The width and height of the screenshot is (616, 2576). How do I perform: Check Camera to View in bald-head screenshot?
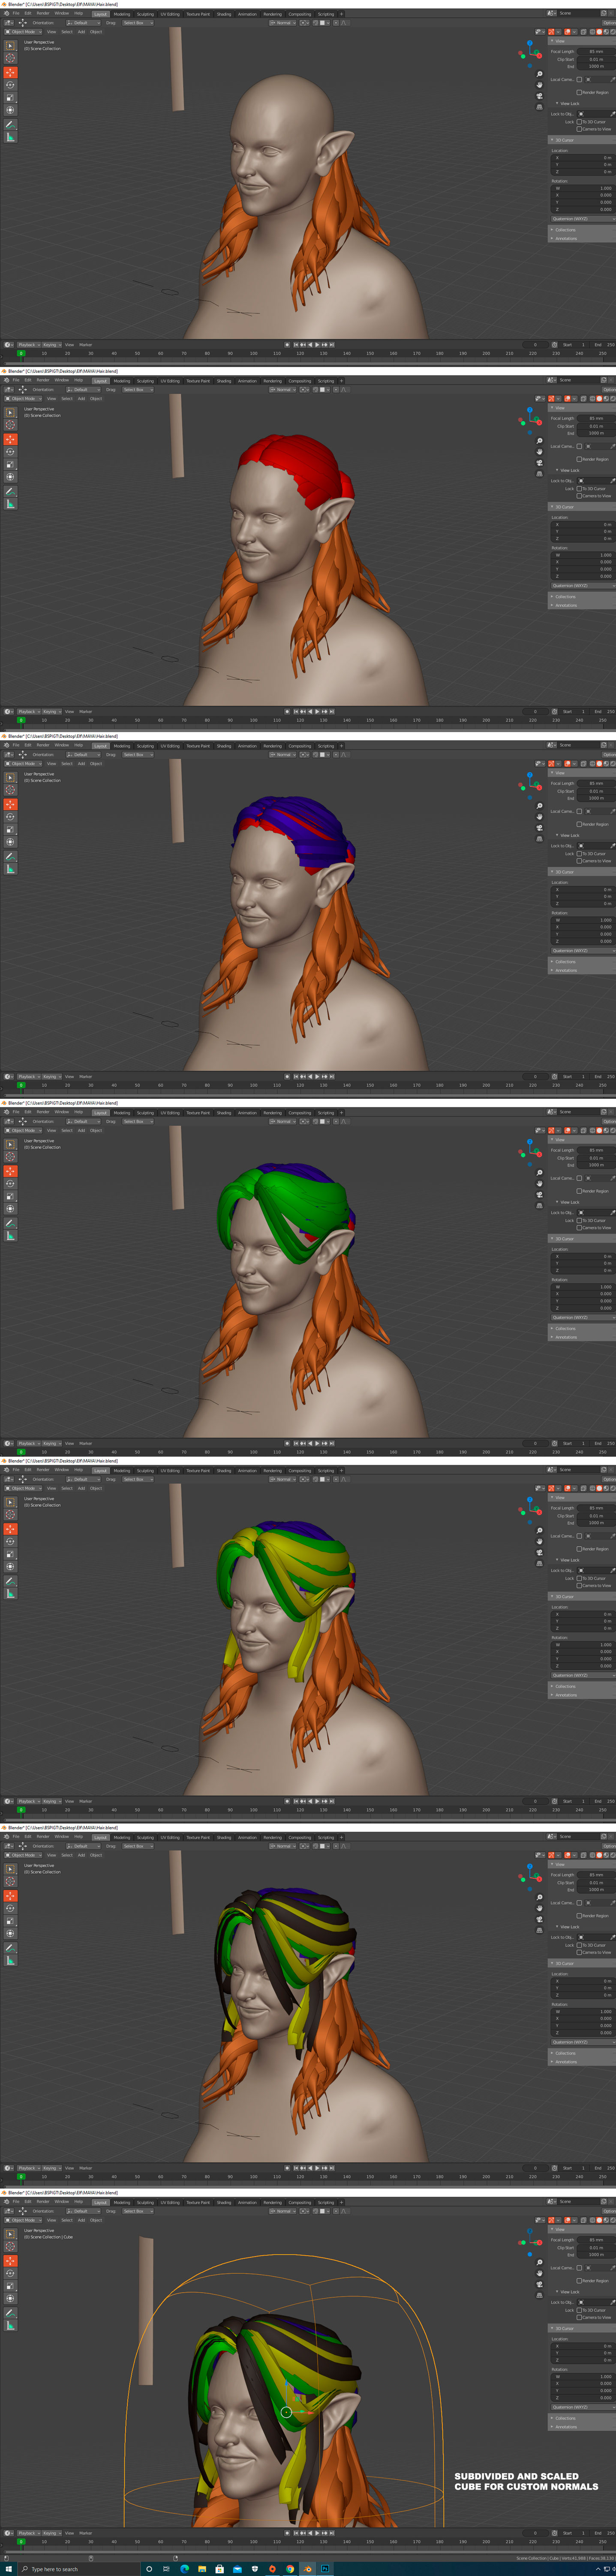579,129
